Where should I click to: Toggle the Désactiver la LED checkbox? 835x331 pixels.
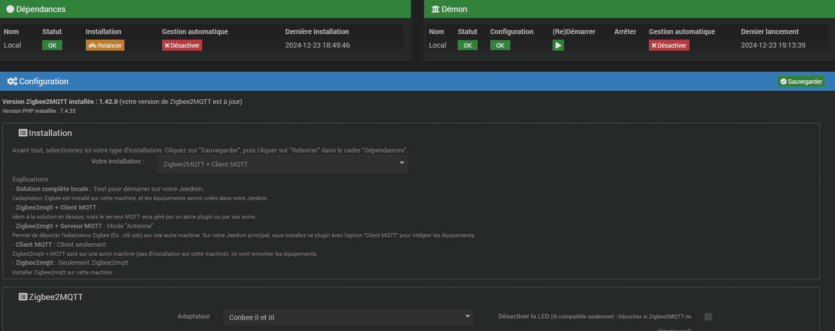pyautogui.click(x=708, y=316)
